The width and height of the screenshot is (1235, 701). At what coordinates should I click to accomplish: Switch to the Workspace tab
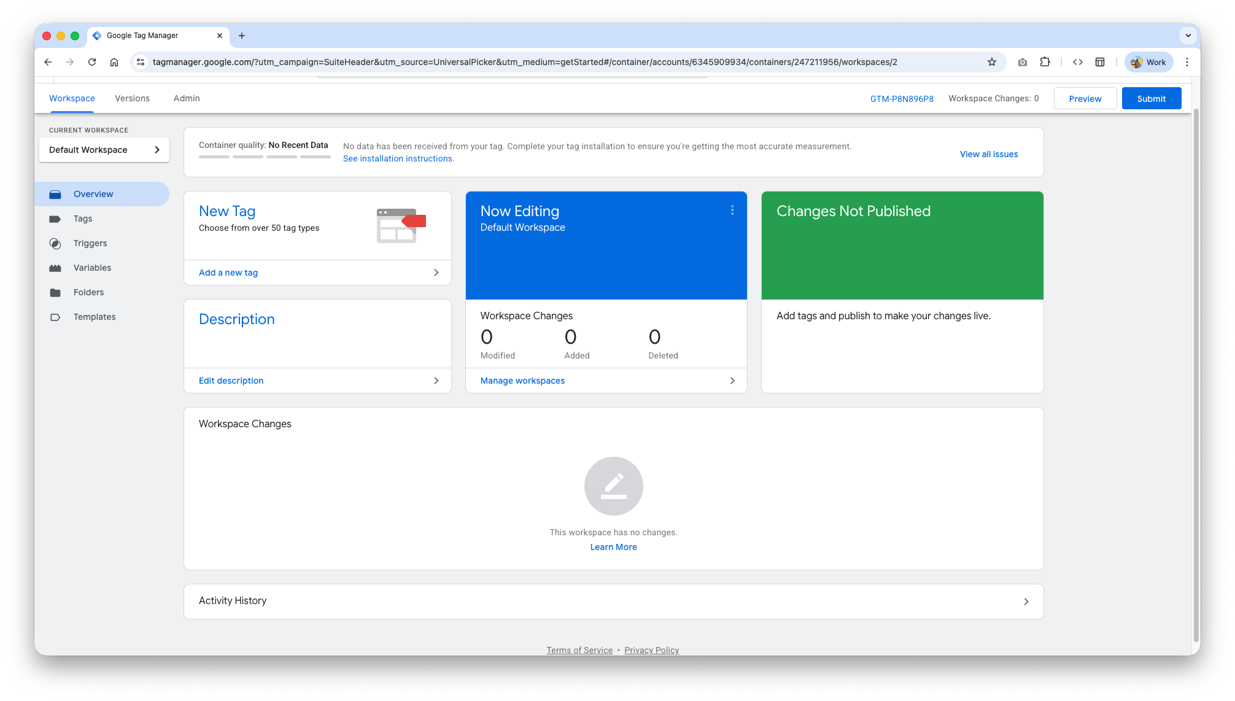coord(72,98)
